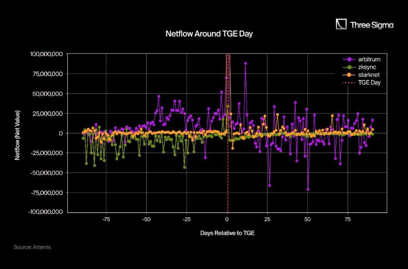The width and height of the screenshot is (408, 269).
Task: Click the Netflow (Net Value) axis label
Action: point(17,135)
